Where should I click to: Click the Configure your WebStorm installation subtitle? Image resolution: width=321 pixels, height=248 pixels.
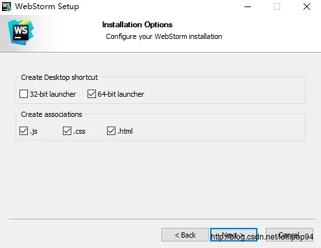tap(164, 36)
